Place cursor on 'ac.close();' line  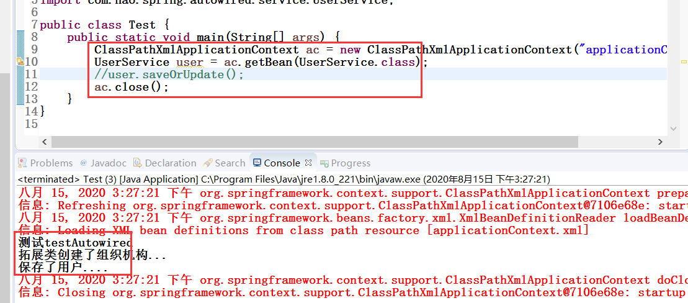coord(131,87)
